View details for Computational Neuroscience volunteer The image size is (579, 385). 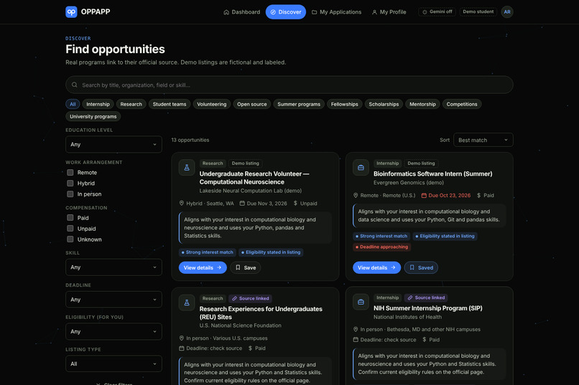pyautogui.click(x=203, y=267)
